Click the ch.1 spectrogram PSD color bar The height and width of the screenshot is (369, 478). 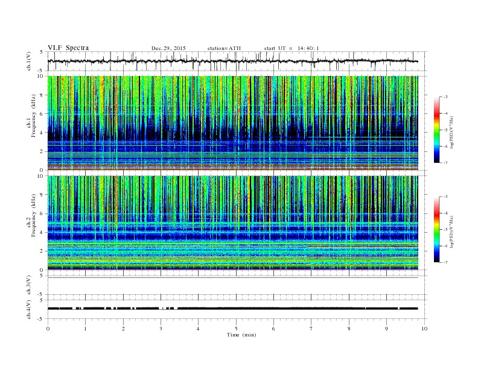(436, 130)
